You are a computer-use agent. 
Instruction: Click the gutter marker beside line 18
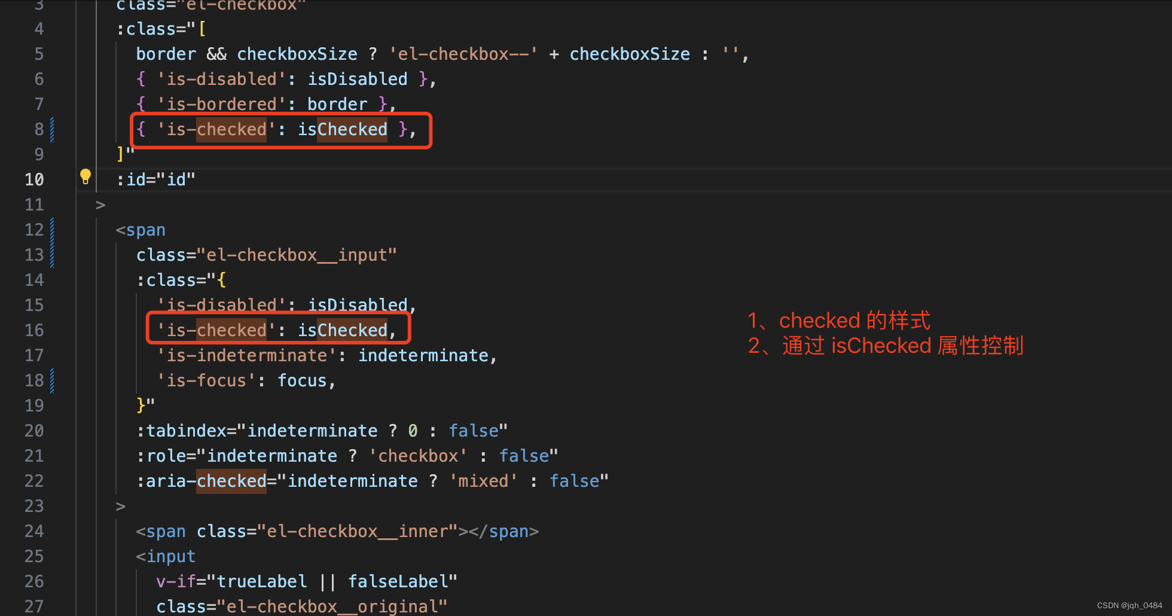pos(52,380)
